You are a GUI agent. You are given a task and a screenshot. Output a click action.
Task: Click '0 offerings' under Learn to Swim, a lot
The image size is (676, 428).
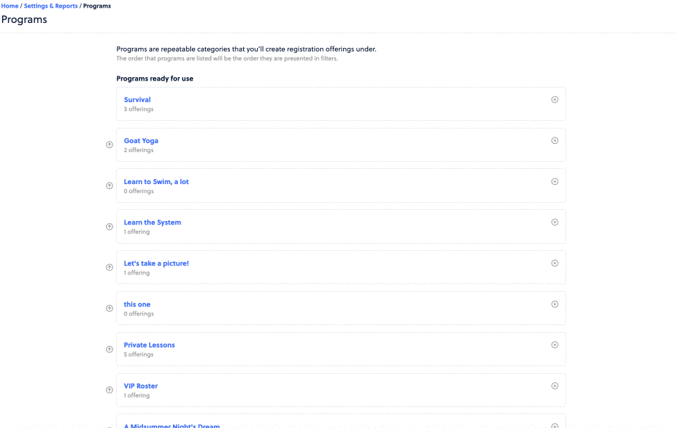point(139,191)
